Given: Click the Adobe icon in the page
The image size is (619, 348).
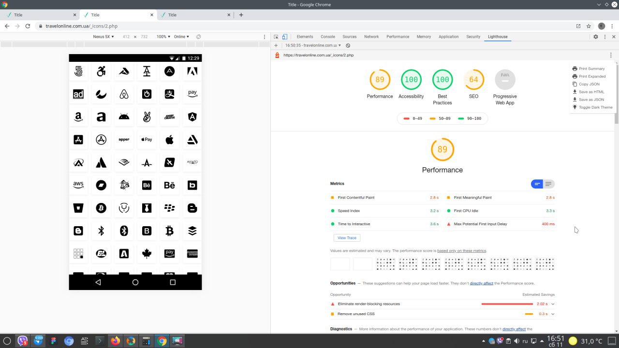Looking at the screenshot, I should point(192,72).
